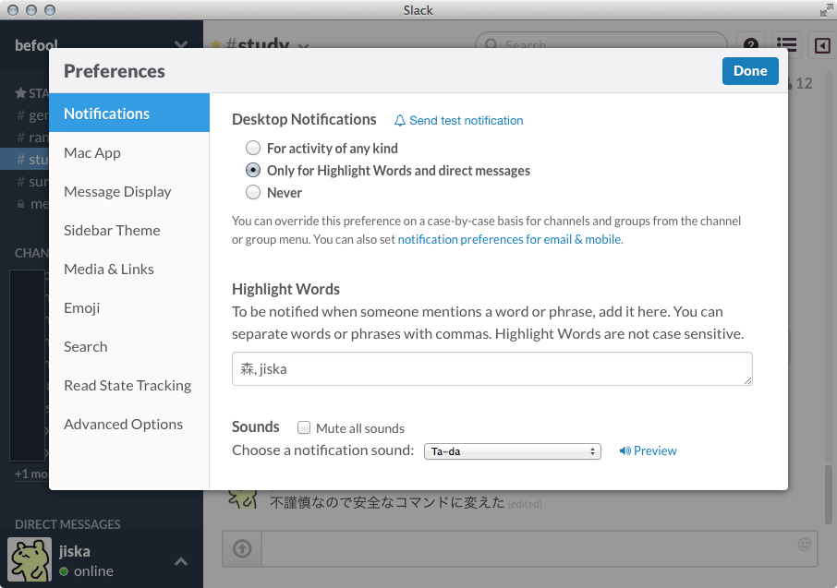Open the Sidebar Theme tab

129,231
